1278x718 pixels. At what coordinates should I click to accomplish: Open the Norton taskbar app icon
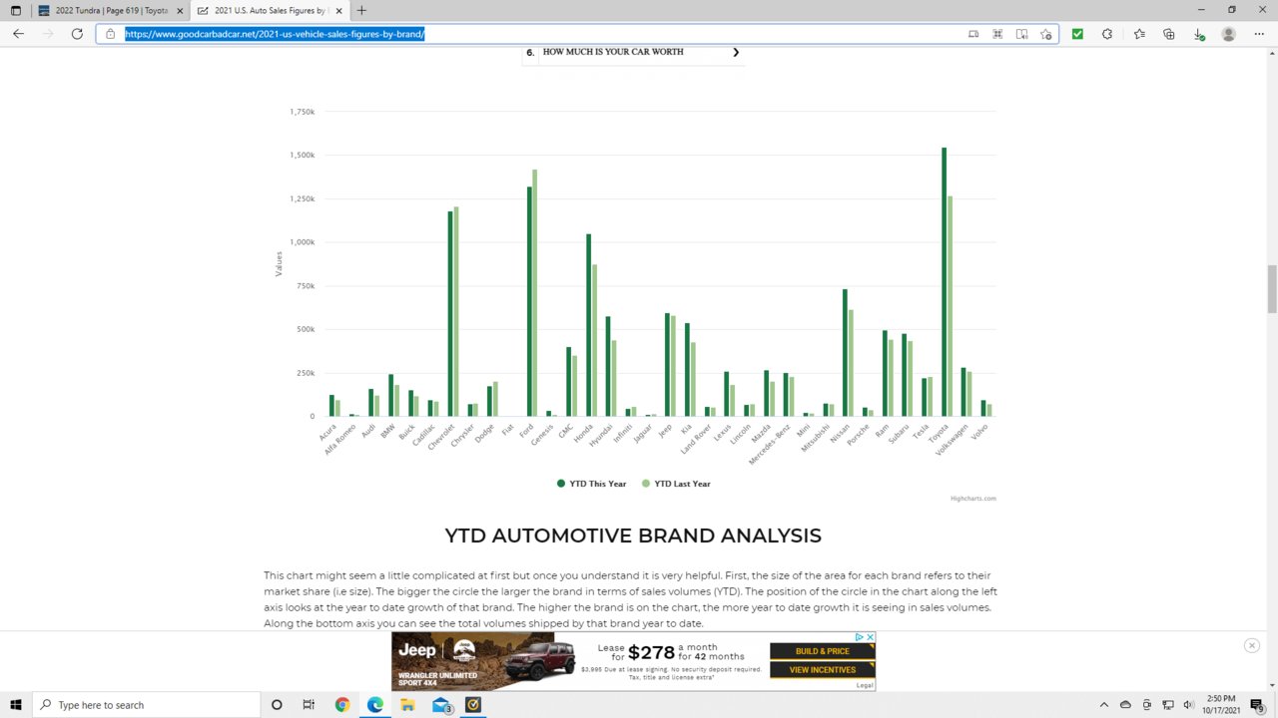pos(473,705)
